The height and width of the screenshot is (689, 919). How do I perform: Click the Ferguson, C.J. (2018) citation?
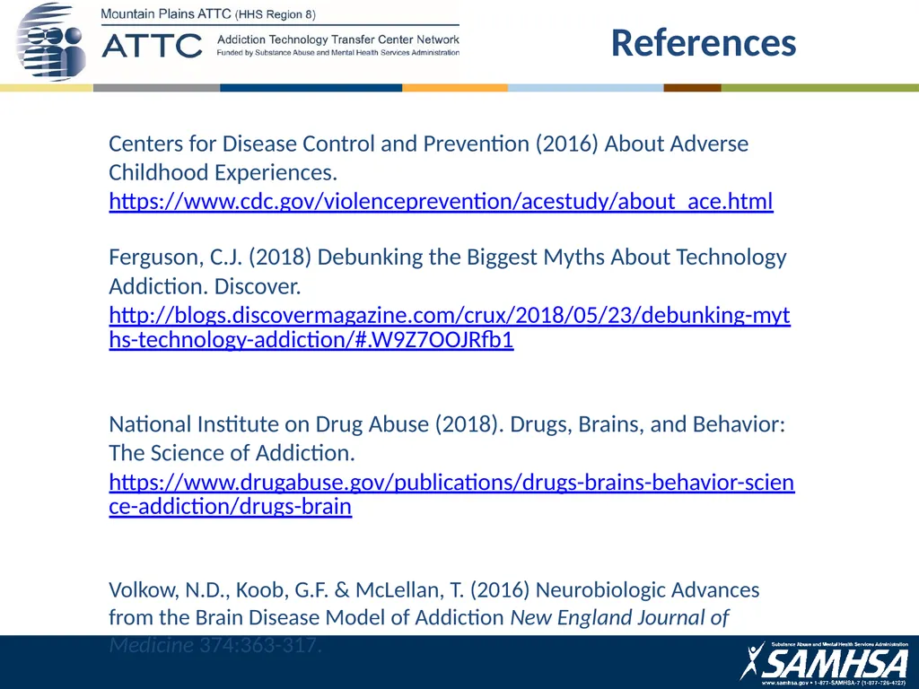click(448, 271)
